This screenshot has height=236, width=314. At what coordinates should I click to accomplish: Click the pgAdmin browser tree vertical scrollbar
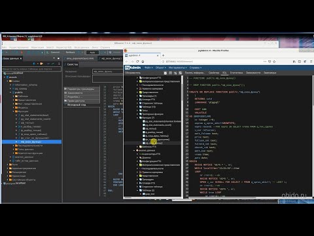point(182,92)
